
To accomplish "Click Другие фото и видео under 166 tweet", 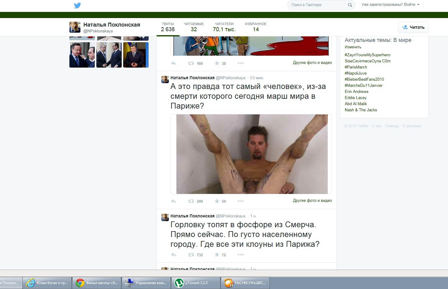I will [312, 63].
